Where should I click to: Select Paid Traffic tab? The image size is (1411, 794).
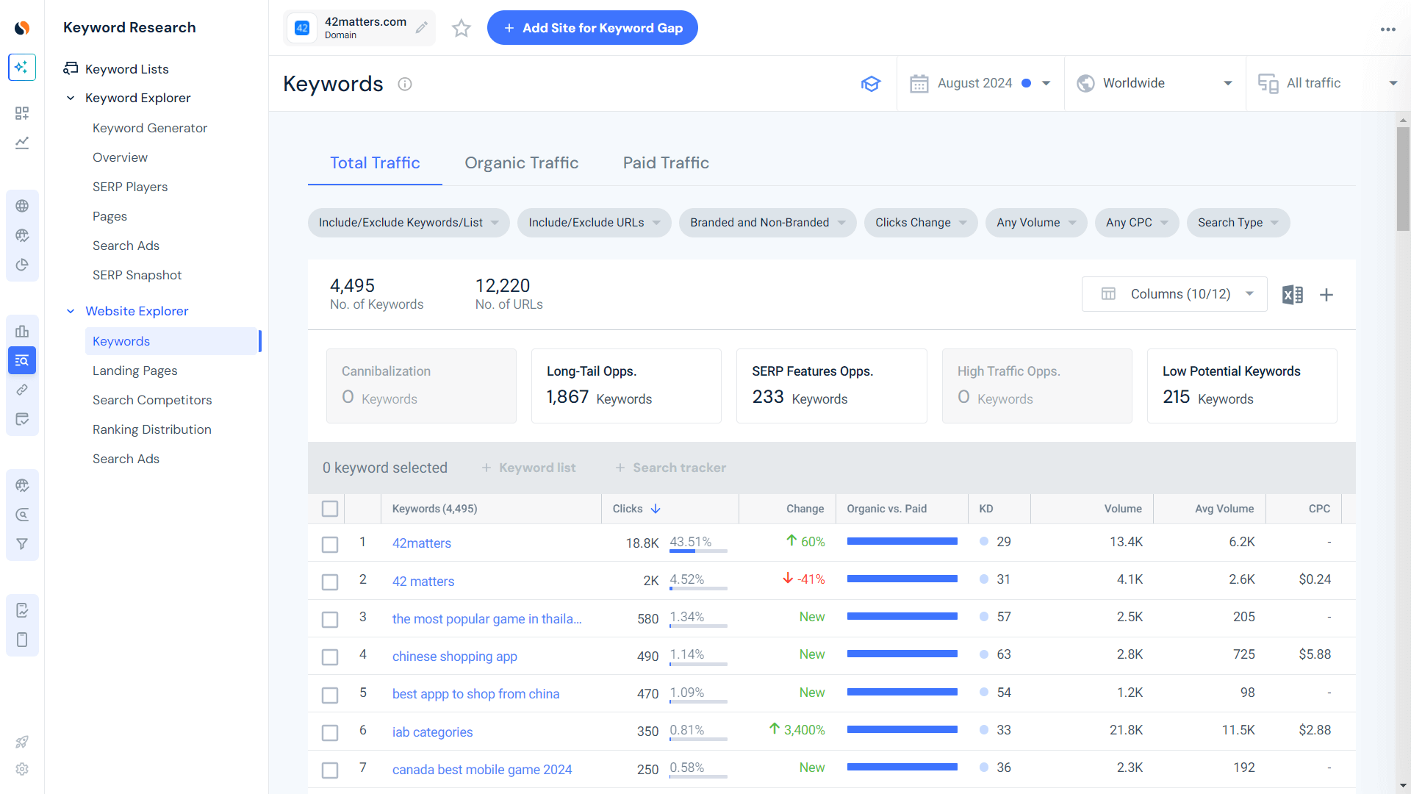[665, 162]
